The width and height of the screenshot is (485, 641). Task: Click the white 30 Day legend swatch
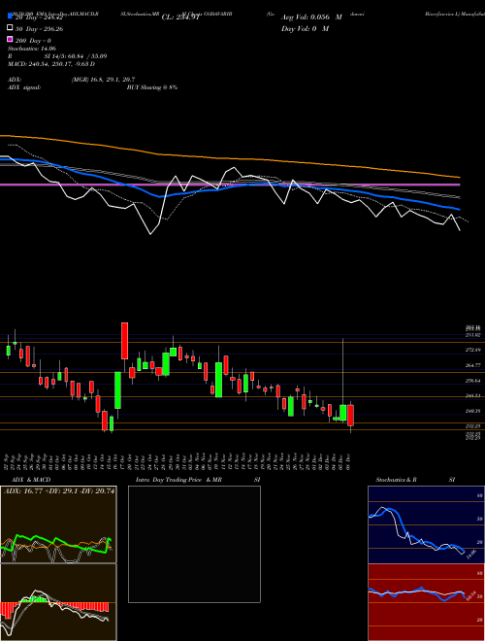tap(10, 28)
